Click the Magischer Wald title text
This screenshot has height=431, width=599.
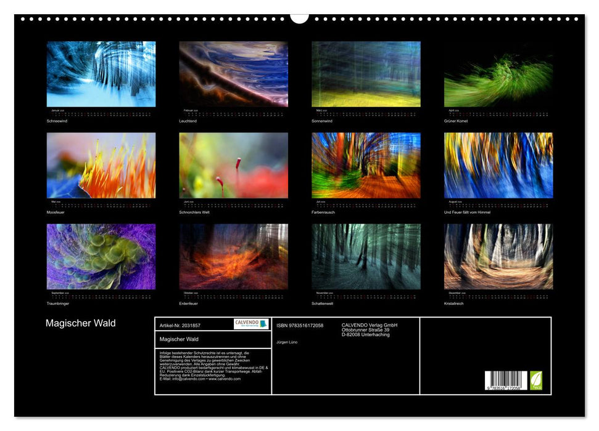pos(80,323)
